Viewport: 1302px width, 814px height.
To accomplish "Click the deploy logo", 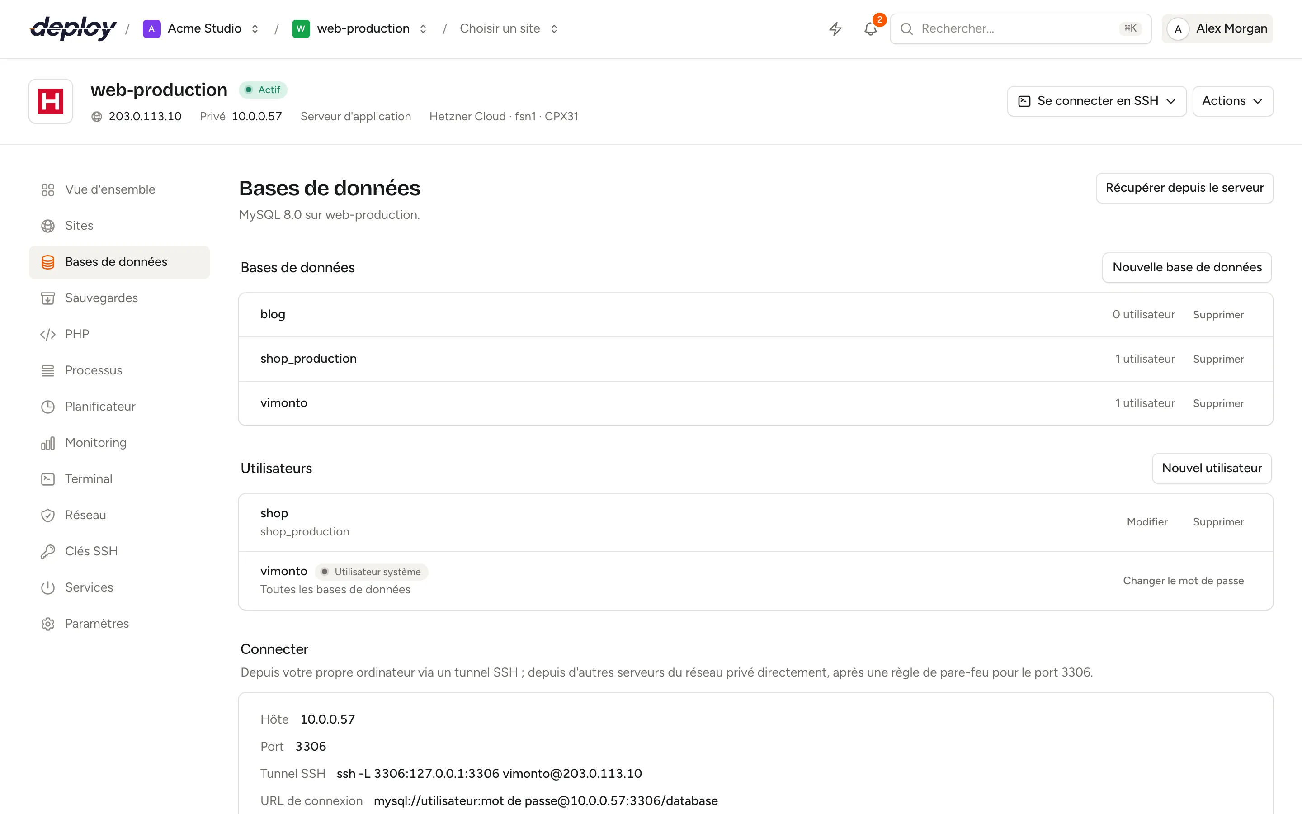I will [x=73, y=28].
